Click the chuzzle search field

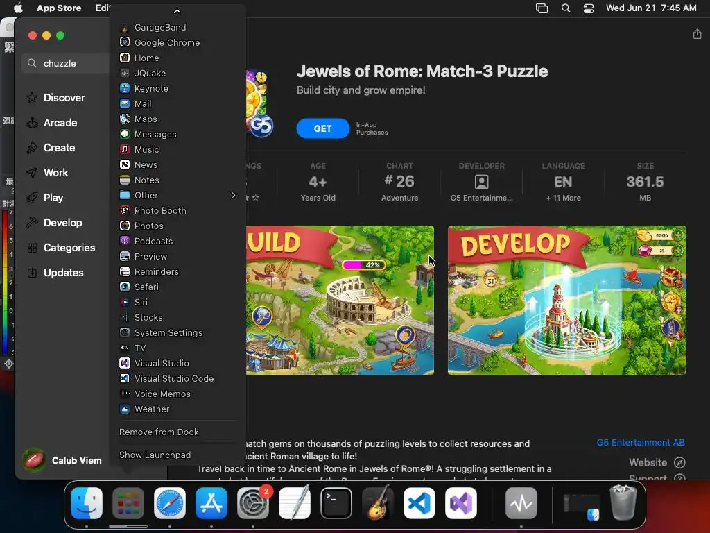[x=66, y=63]
